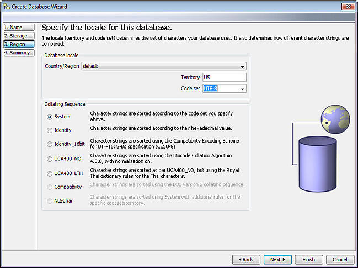This screenshot has width=358, height=268.
Task: Select the 3. Region step tab
Action: (x=19, y=44)
